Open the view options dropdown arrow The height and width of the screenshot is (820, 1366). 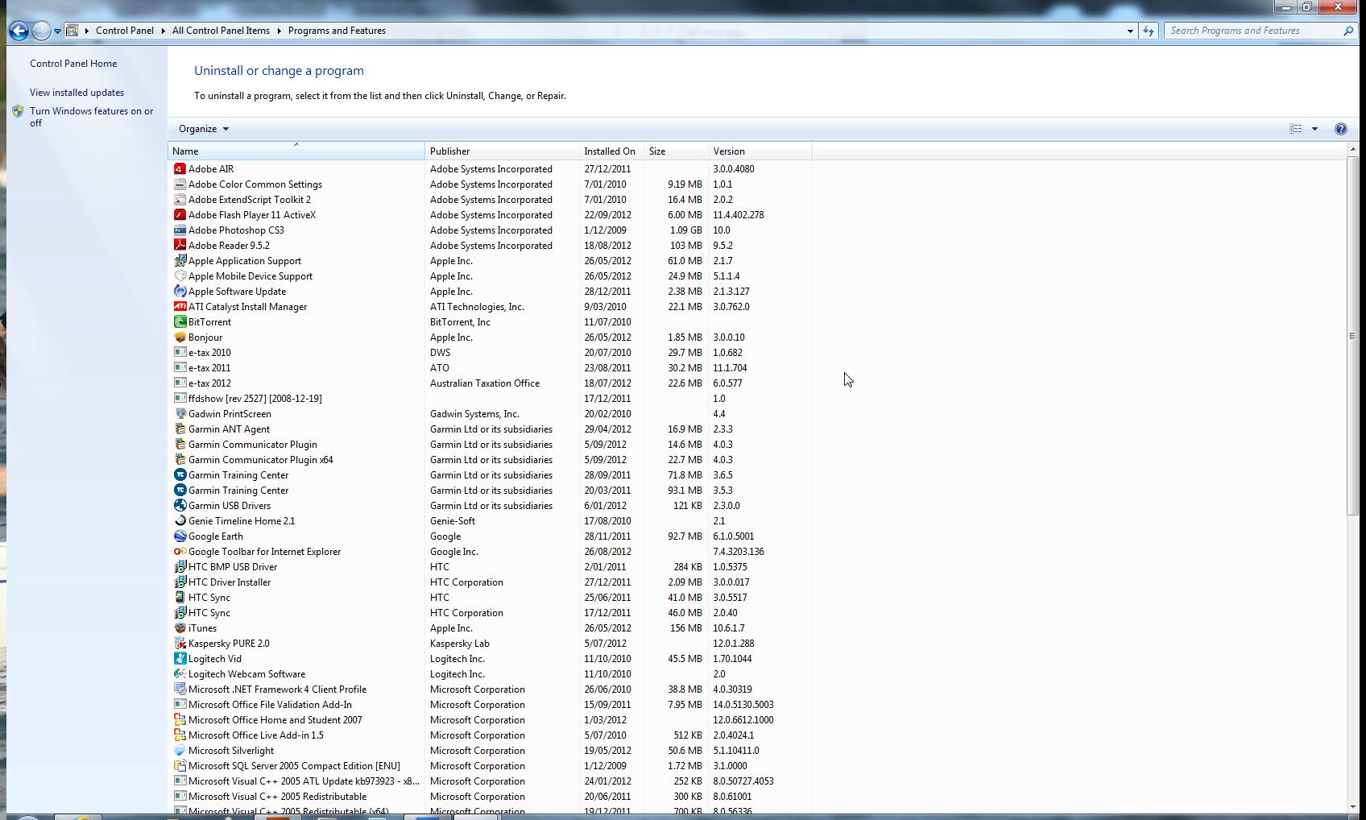1314,129
